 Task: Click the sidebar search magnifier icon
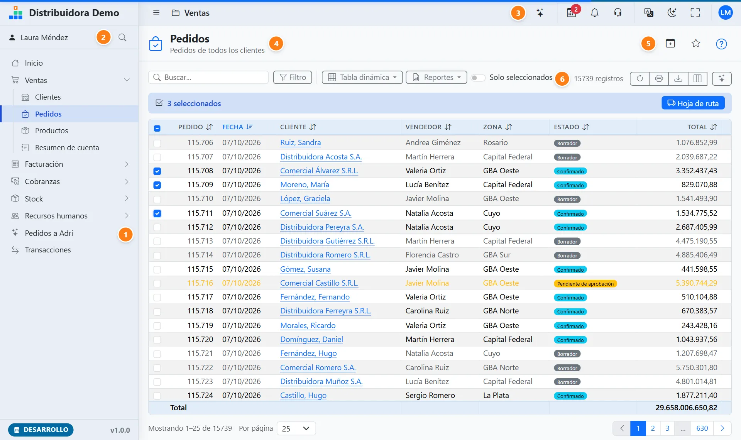click(x=122, y=37)
